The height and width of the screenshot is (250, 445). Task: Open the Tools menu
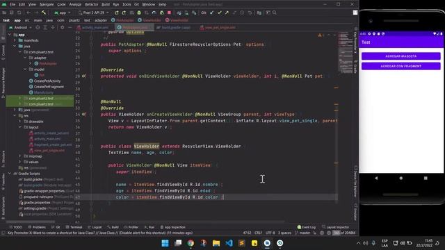pyautogui.click(x=127, y=5)
